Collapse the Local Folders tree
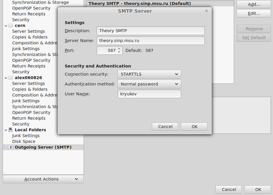Viewport: 273px width, 195px height. coord(6,130)
